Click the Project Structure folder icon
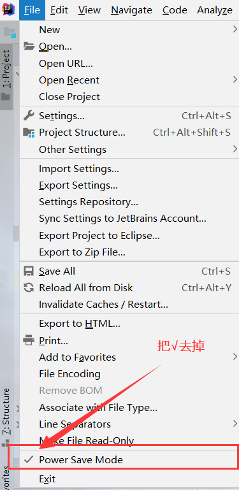Viewport: 239px width, 490px height. pyautogui.click(x=29, y=133)
